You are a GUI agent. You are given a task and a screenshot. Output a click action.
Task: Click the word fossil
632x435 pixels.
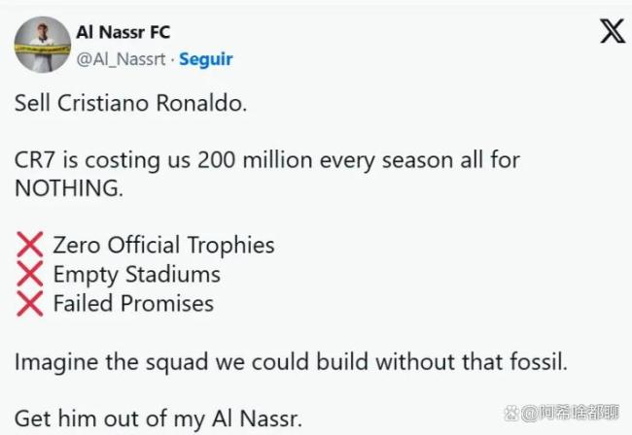pyautogui.click(x=526, y=362)
